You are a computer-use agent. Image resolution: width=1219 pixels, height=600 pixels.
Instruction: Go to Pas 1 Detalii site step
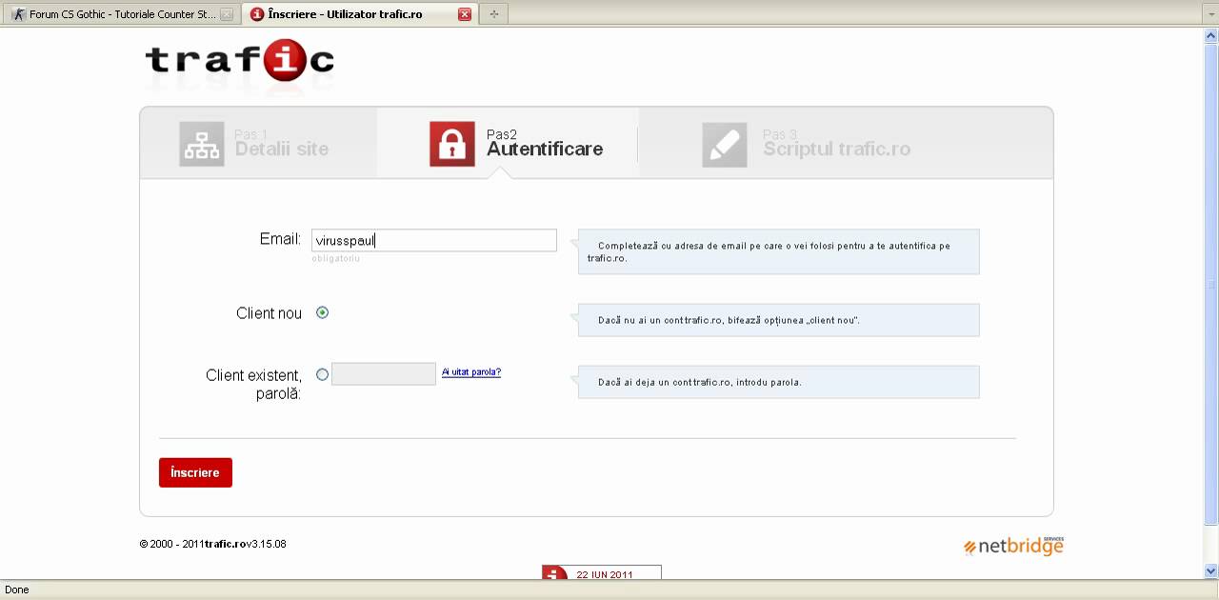[258, 143]
